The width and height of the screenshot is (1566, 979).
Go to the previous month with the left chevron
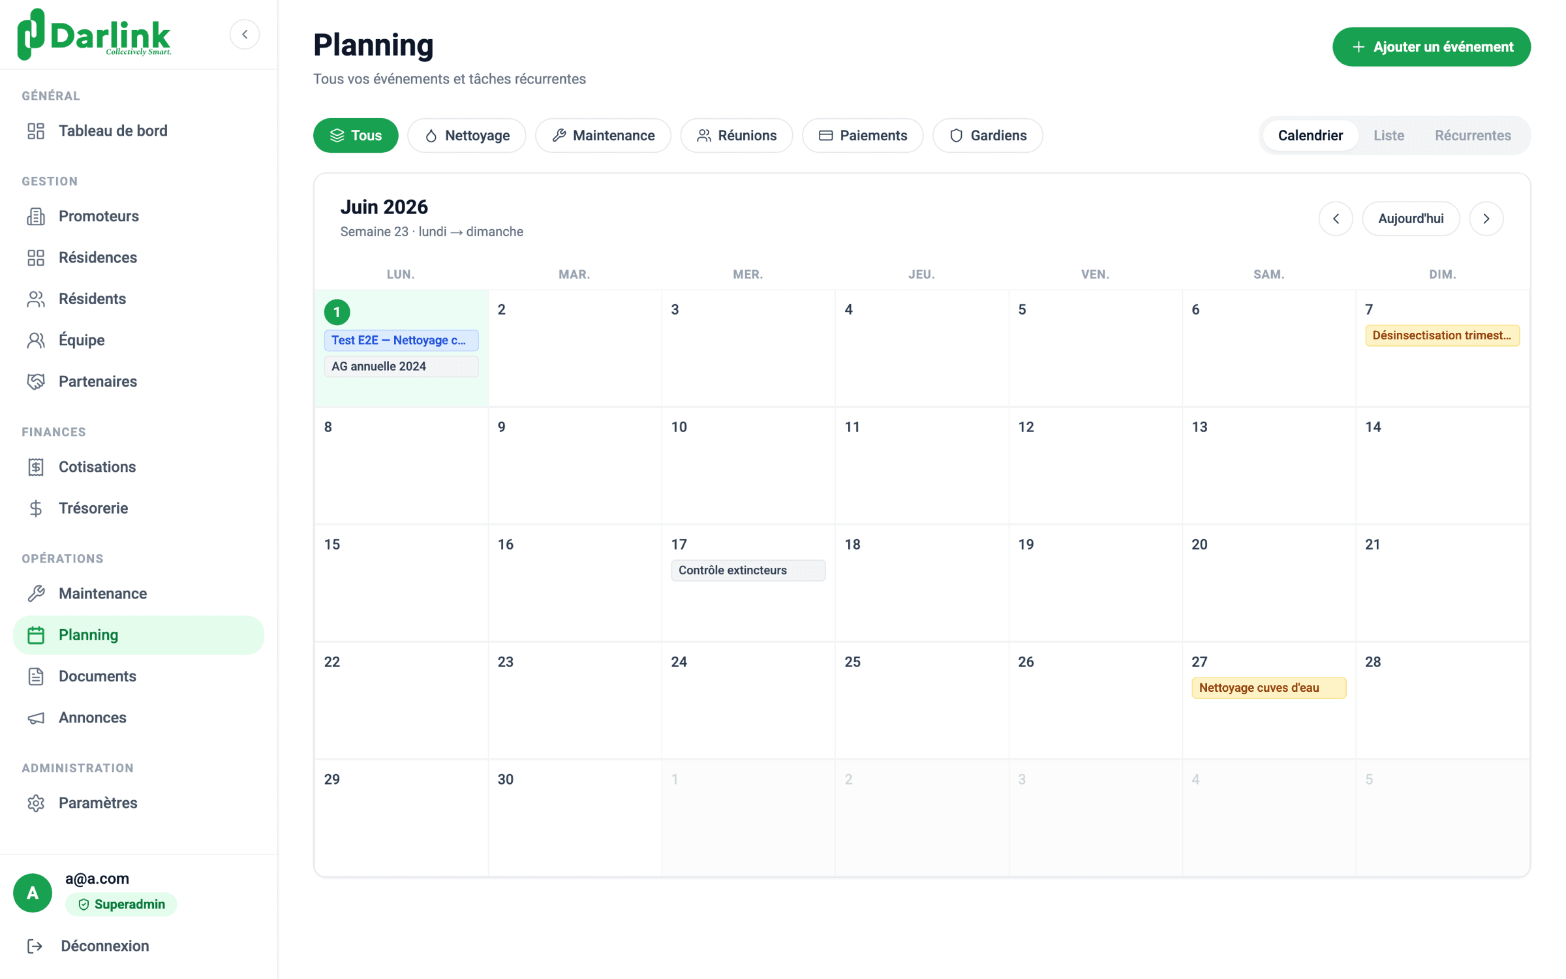click(x=1336, y=219)
